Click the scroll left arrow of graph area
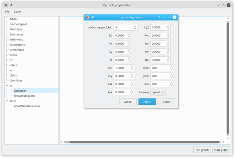235x158 pixels. point(61,142)
